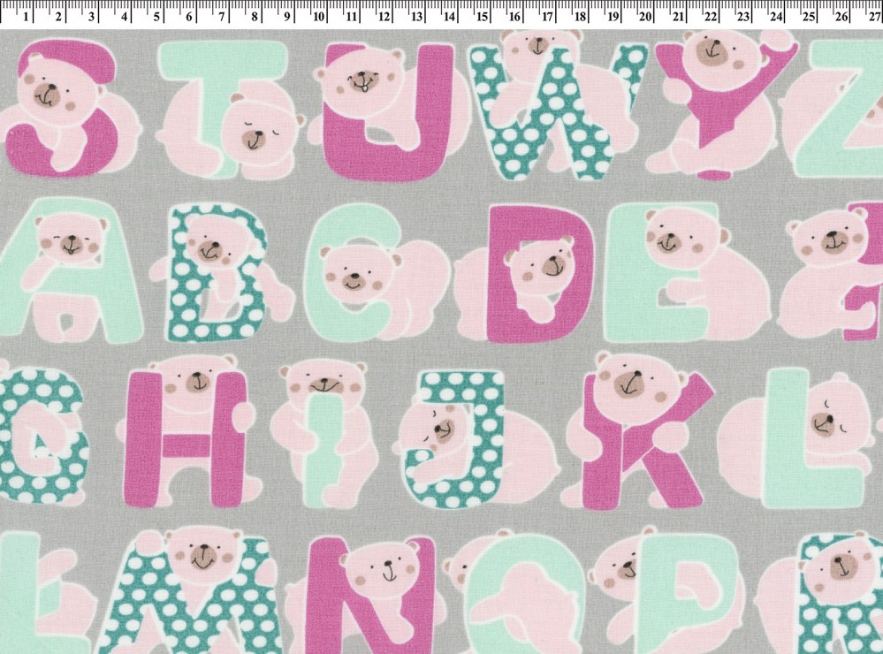Click the number 1 on the ruler

tap(26, 17)
